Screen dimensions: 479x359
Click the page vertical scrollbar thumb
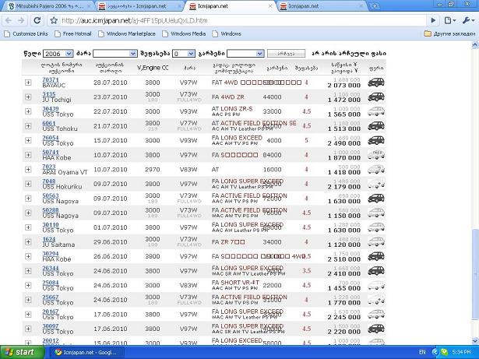[x=475, y=275]
